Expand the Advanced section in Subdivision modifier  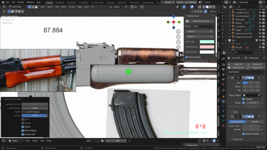237,139
